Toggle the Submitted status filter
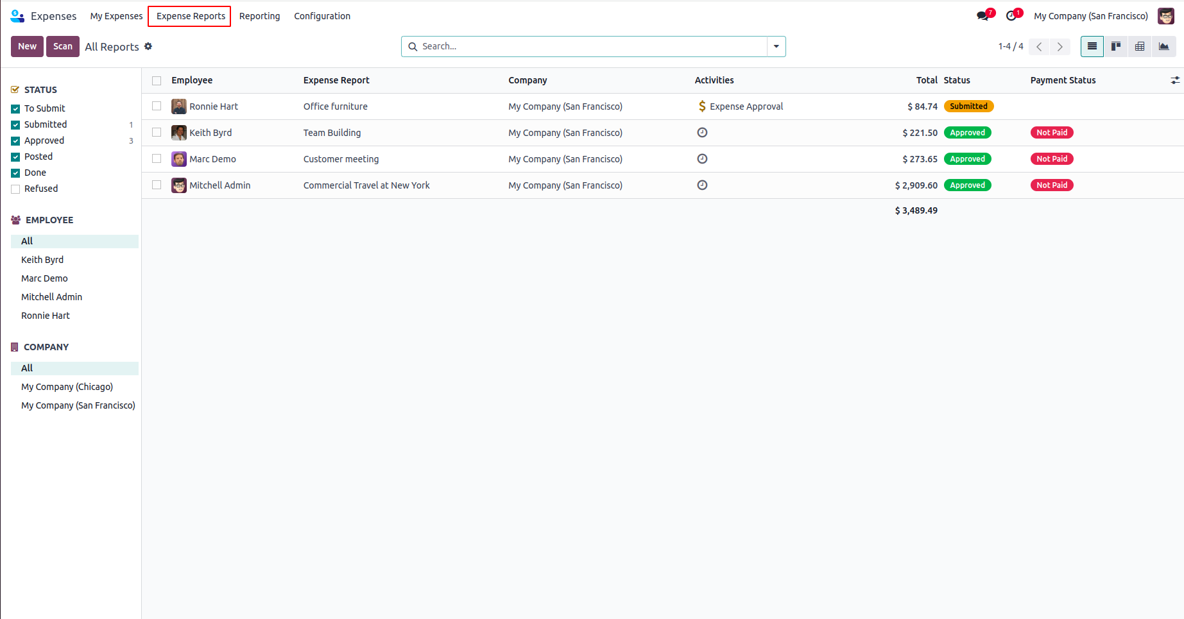This screenshot has height=619, width=1184. click(15, 124)
